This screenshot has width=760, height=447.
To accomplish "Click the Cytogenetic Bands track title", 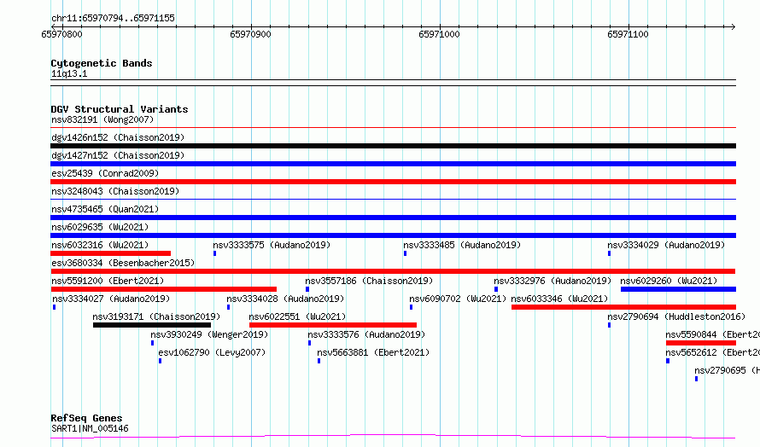I will [102, 63].
